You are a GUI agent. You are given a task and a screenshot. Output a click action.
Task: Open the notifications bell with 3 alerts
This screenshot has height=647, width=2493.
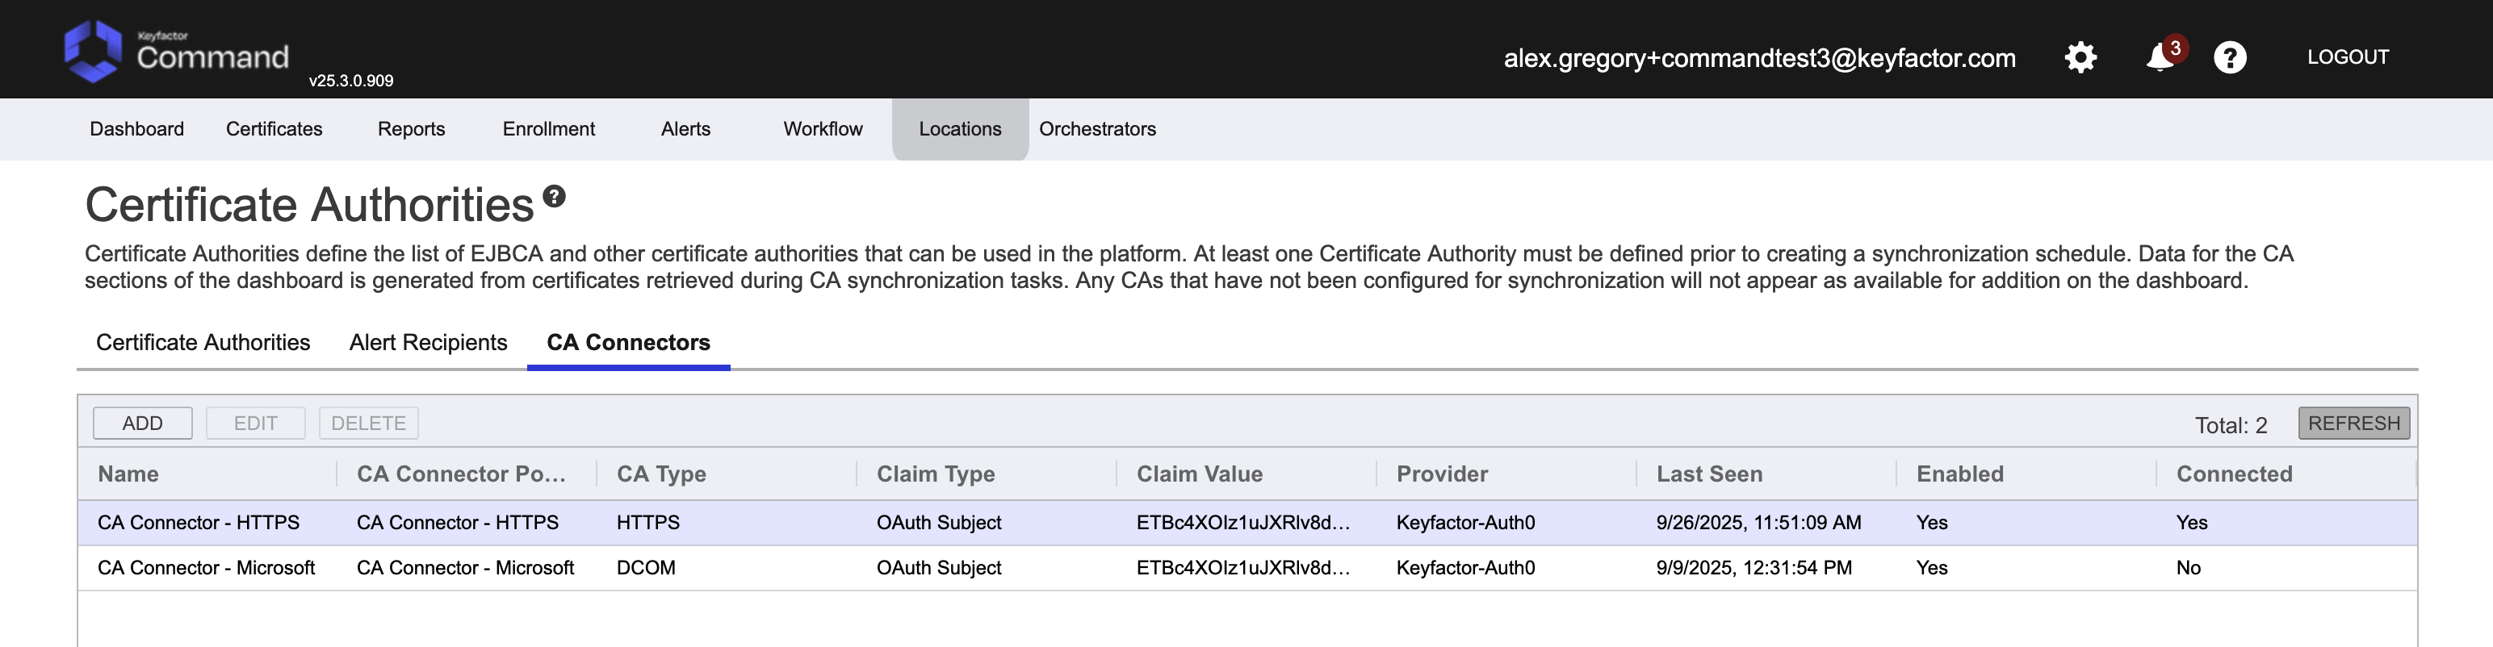[2160, 58]
